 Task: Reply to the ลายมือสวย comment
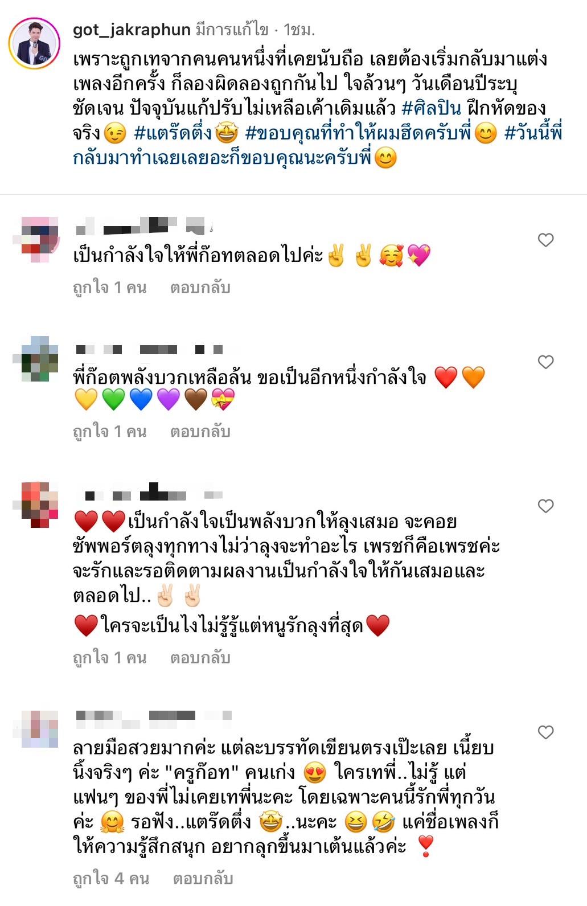pyautogui.click(x=203, y=879)
